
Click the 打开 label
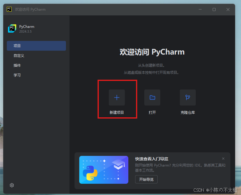coord(152,112)
